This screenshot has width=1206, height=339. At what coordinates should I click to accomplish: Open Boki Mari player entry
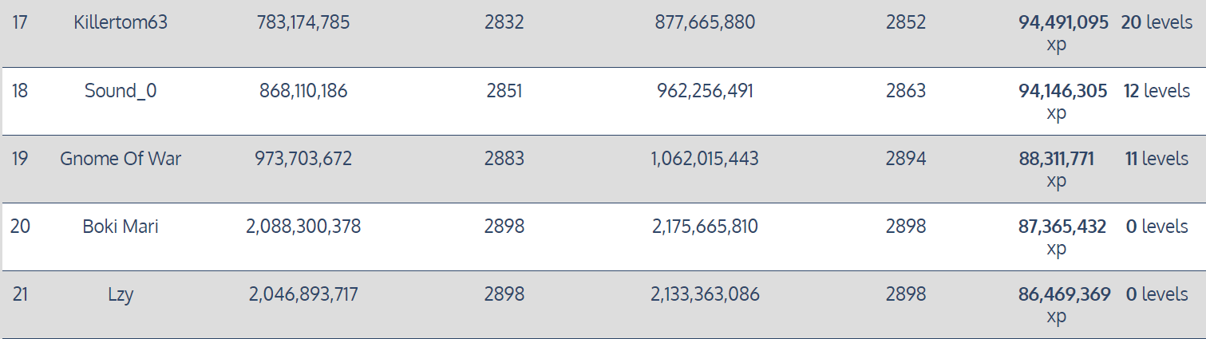(x=121, y=227)
